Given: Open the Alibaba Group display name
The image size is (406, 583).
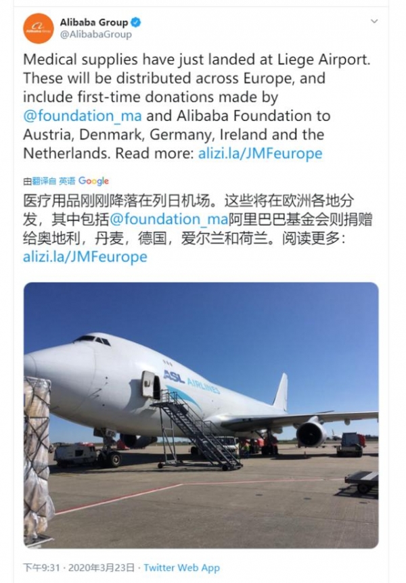Looking at the screenshot, I should pyautogui.click(x=94, y=22).
